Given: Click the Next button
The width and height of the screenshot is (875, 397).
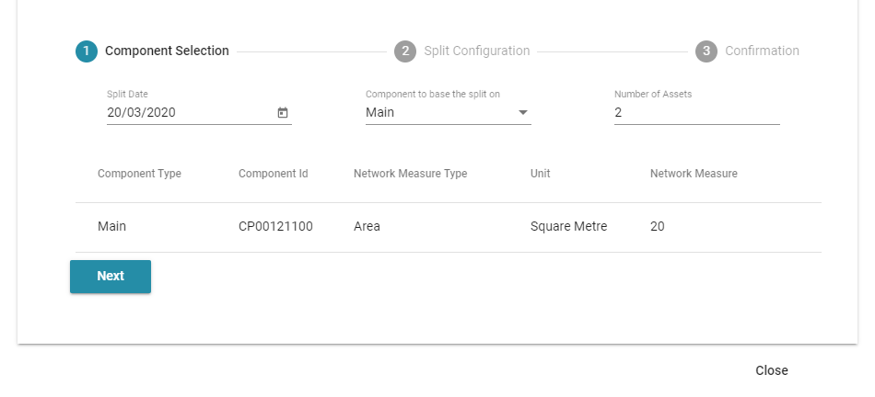Looking at the screenshot, I should pyautogui.click(x=111, y=277).
